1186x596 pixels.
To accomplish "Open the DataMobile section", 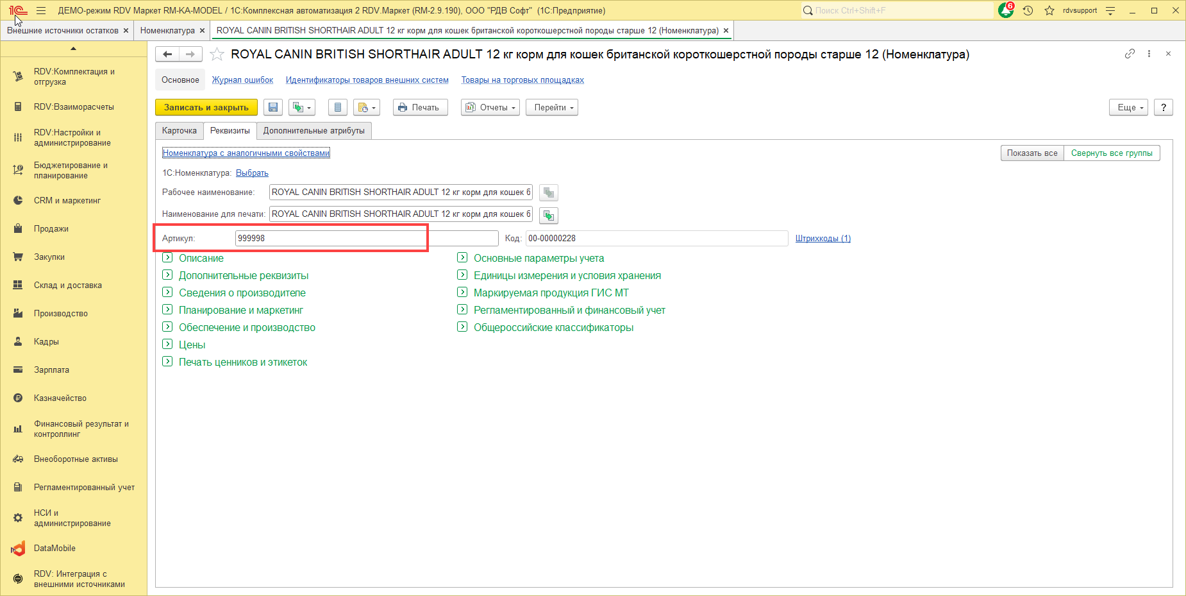I will [74, 549].
